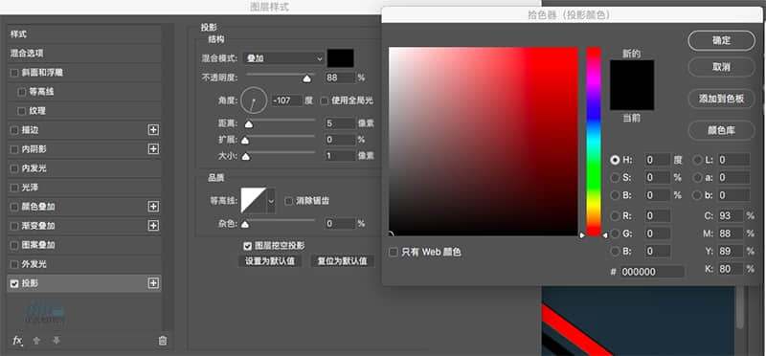The width and height of the screenshot is (766, 356).
Task: Click the angle dial control
Action: coord(254,100)
